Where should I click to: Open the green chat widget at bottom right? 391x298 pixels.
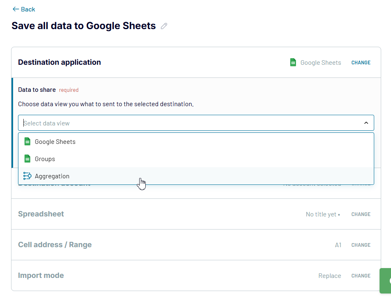tap(386, 281)
